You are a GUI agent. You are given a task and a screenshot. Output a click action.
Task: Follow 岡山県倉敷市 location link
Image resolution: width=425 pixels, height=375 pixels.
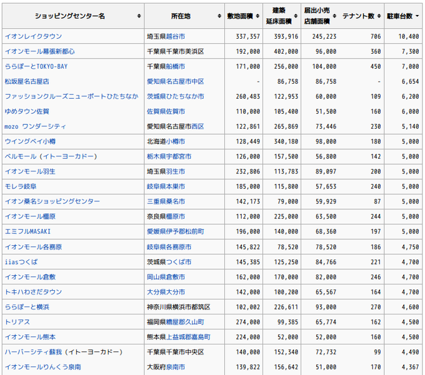point(166,277)
